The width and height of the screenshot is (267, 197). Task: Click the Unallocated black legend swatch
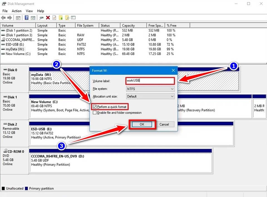point(3,188)
